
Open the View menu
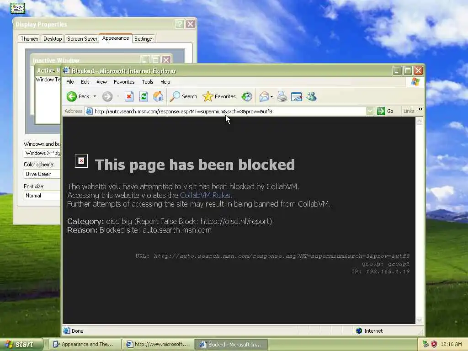101,82
